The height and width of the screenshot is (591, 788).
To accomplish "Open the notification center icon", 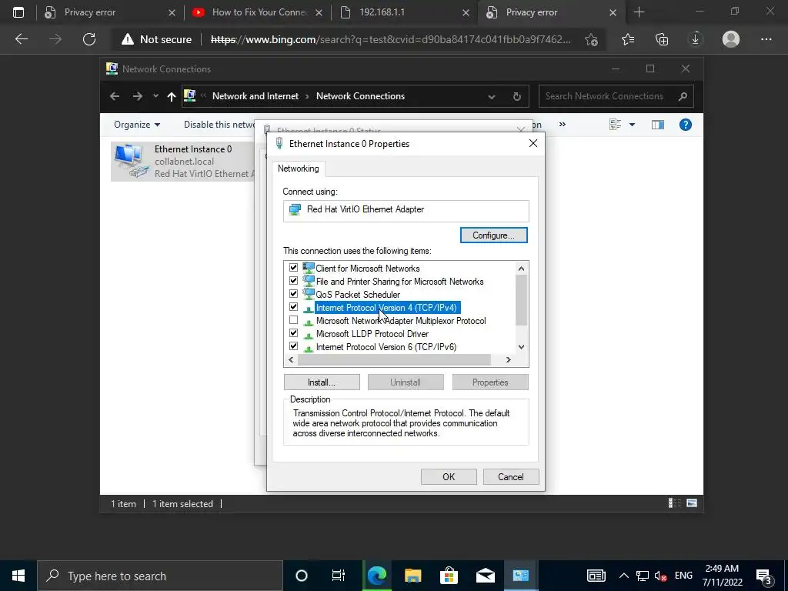I will (x=764, y=576).
